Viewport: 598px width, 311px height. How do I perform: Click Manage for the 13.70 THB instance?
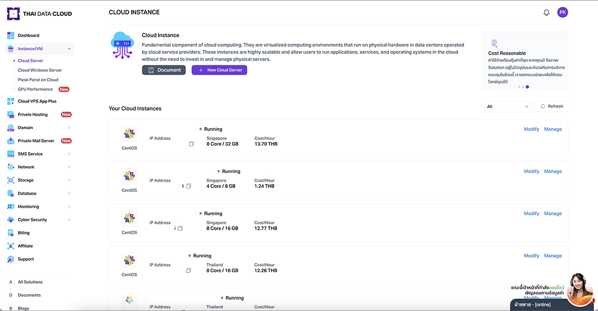click(x=553, y=129)
